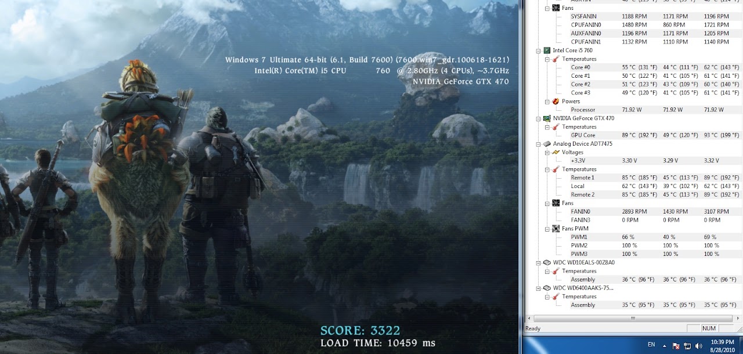Click the horizontal scrollbar's right arrow
Viewport: 743px width, 354px height.
pyautogui.click(x=738, y=319)
